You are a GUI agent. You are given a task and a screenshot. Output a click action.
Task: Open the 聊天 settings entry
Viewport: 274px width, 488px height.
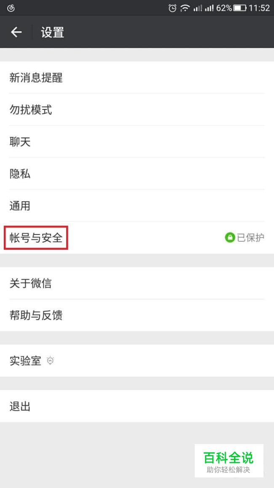coord(137,142)
